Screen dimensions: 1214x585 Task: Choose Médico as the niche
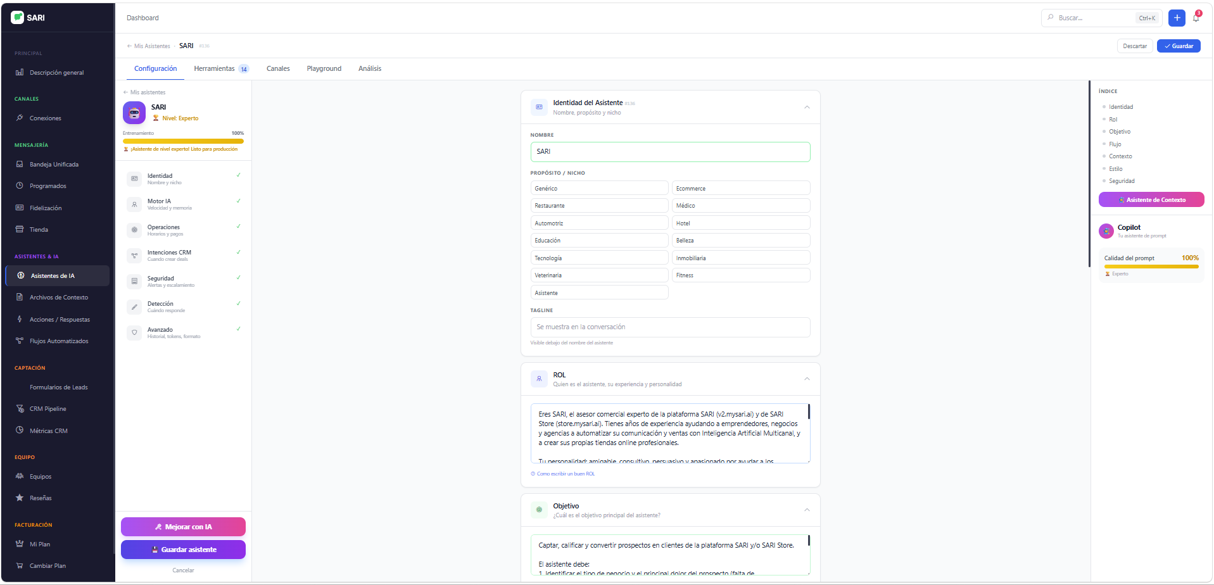(741, 205)
